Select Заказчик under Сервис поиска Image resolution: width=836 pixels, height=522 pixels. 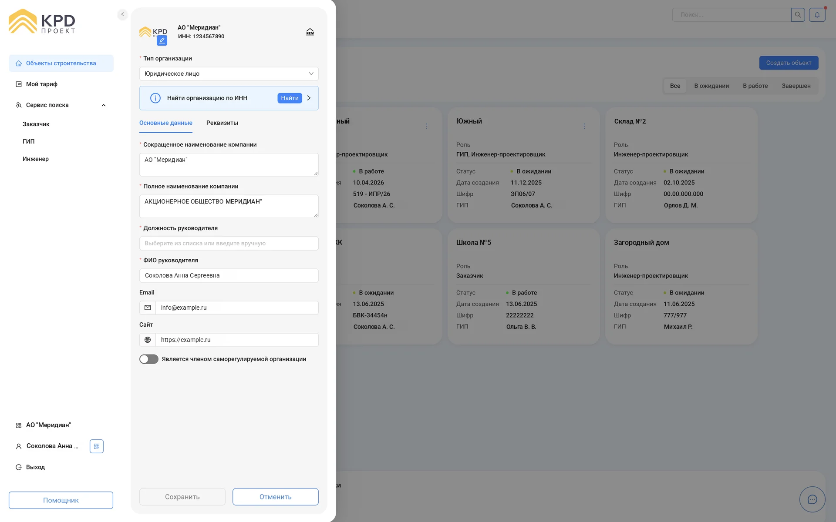pyautogui.click(x=36, y=124)
